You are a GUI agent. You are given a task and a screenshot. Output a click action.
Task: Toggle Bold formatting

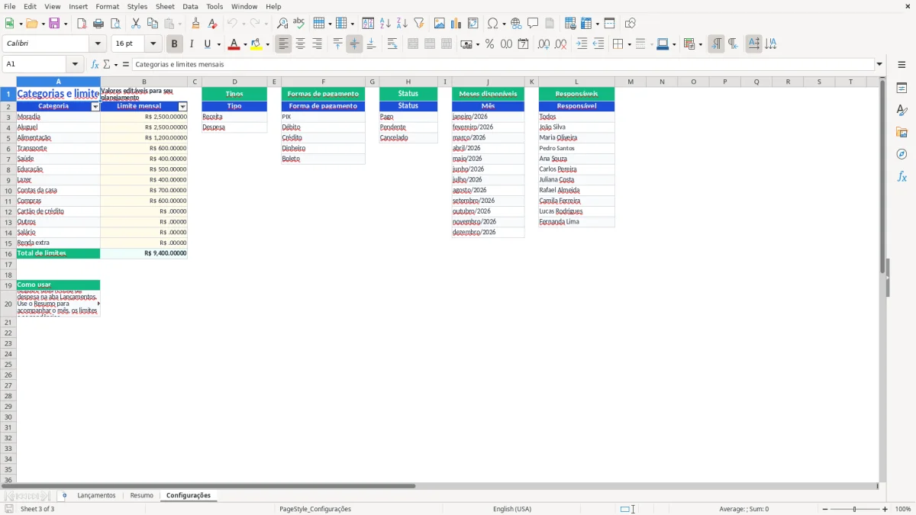(x=174, y=44)
